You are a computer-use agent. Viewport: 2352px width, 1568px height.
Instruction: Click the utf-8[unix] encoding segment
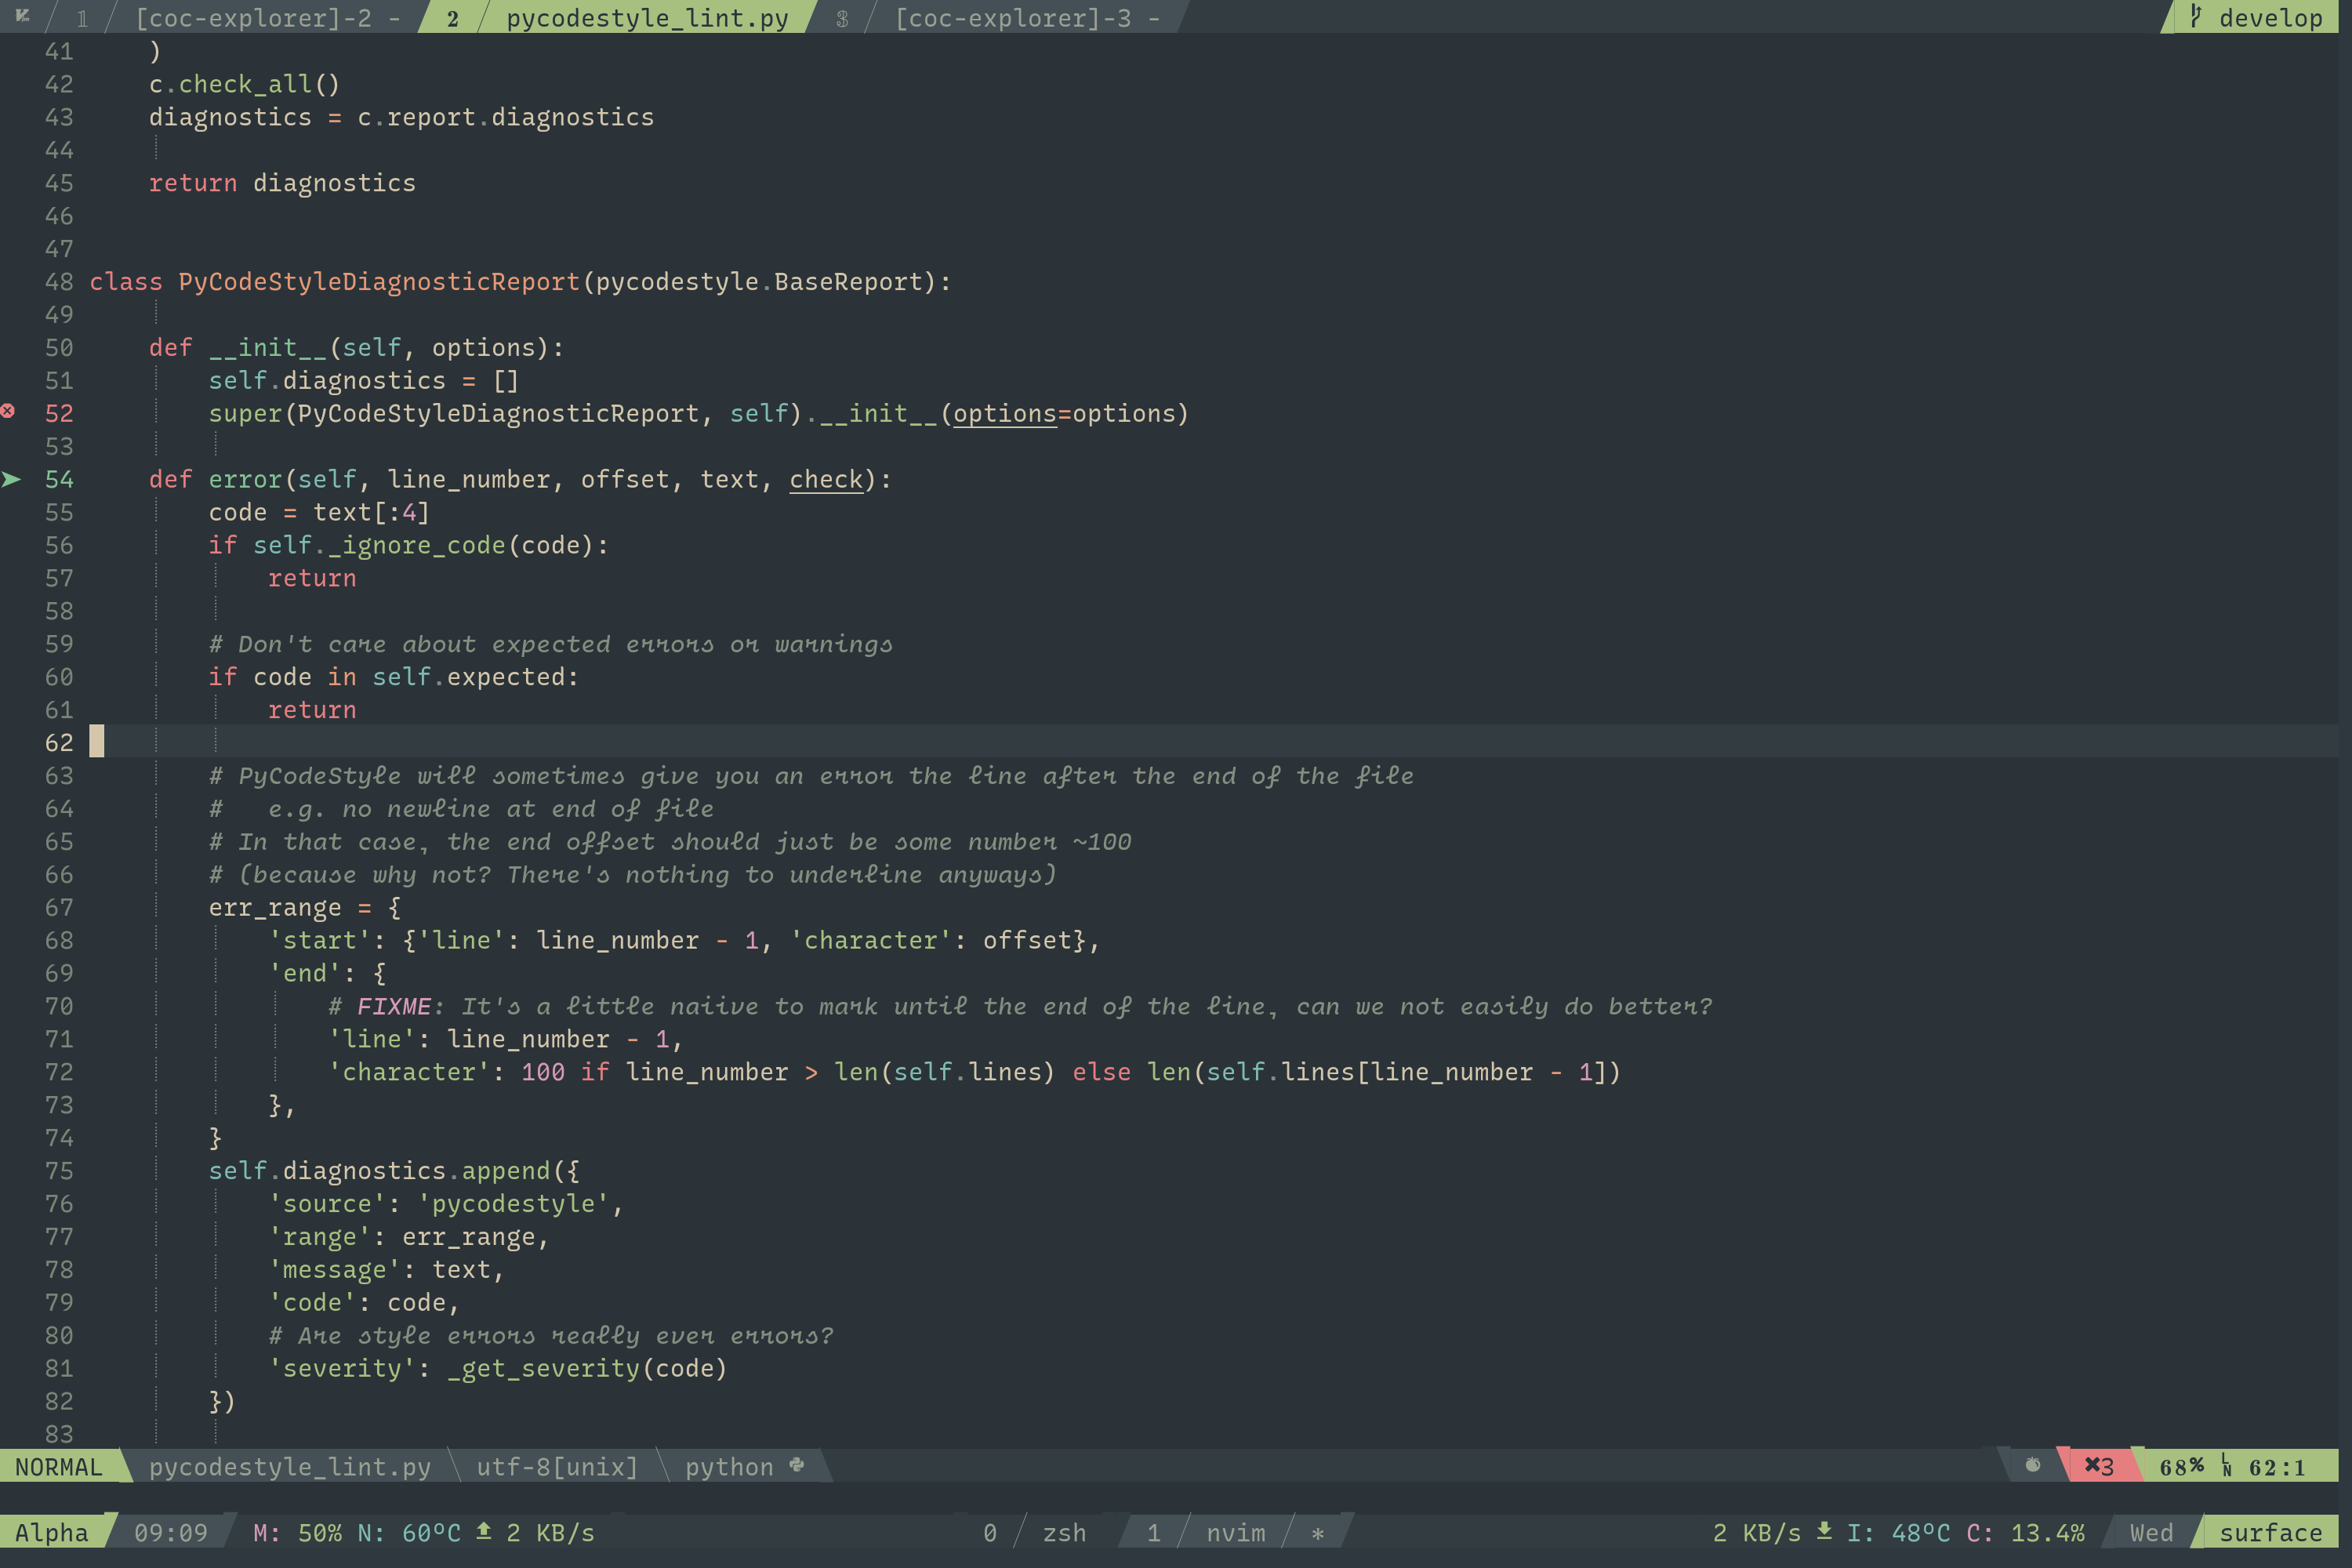pos(556,1467)
